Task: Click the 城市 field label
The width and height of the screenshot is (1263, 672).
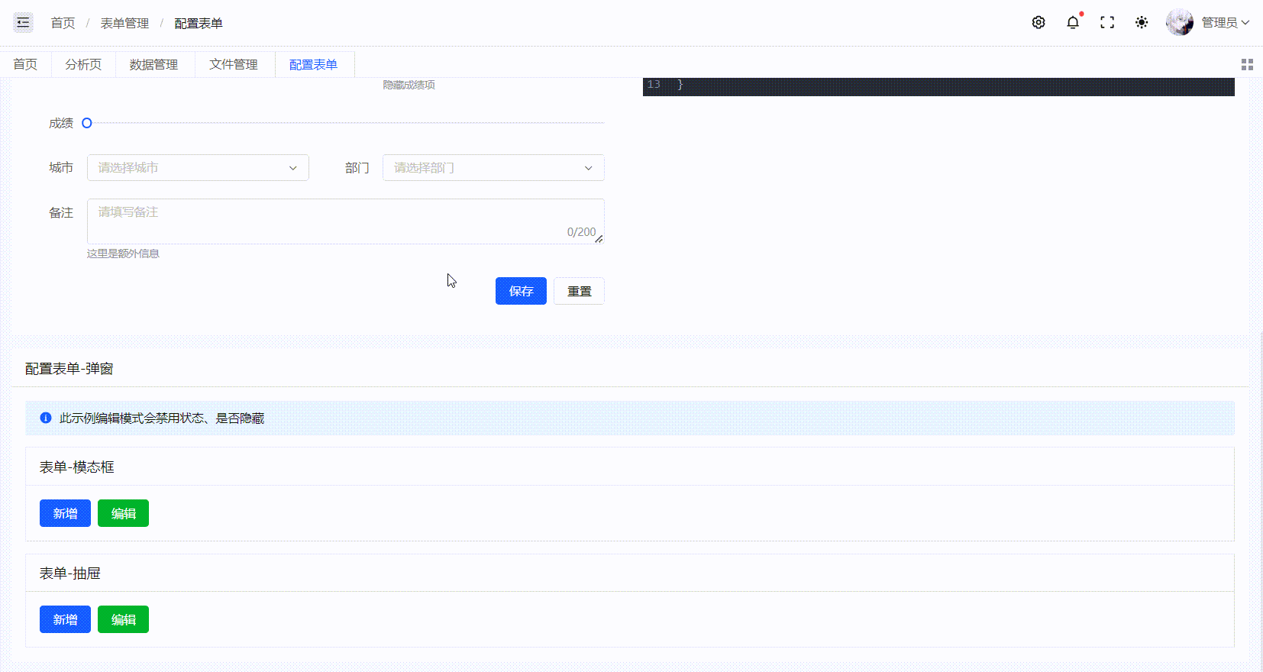Action: coord(61,168)
